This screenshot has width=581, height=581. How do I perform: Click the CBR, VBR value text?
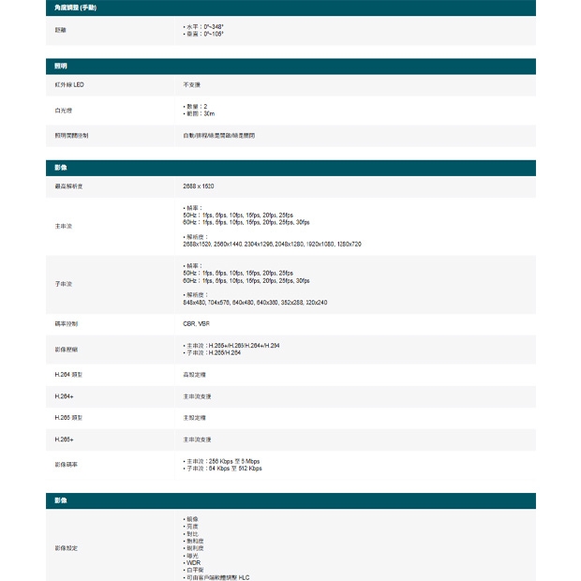[197, 323]
